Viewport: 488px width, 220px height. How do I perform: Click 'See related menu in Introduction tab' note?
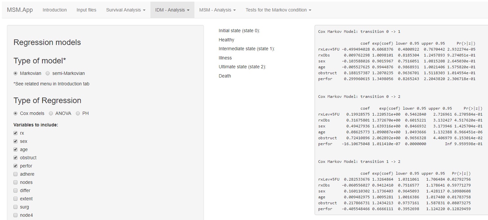51,84
